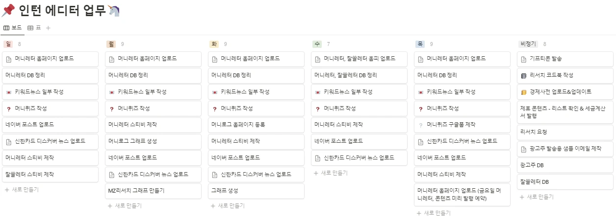Open 광고주 발송용 샘플 이메일 제작 page icon
The width and height of the screenshot is (616, 222).
[x=523, y=149]
